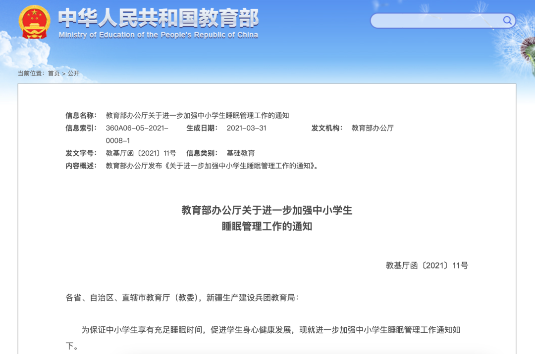Click the Chinese site title 中华人民共和国教育部
This screenshot has height=354, width=535.
159,18
